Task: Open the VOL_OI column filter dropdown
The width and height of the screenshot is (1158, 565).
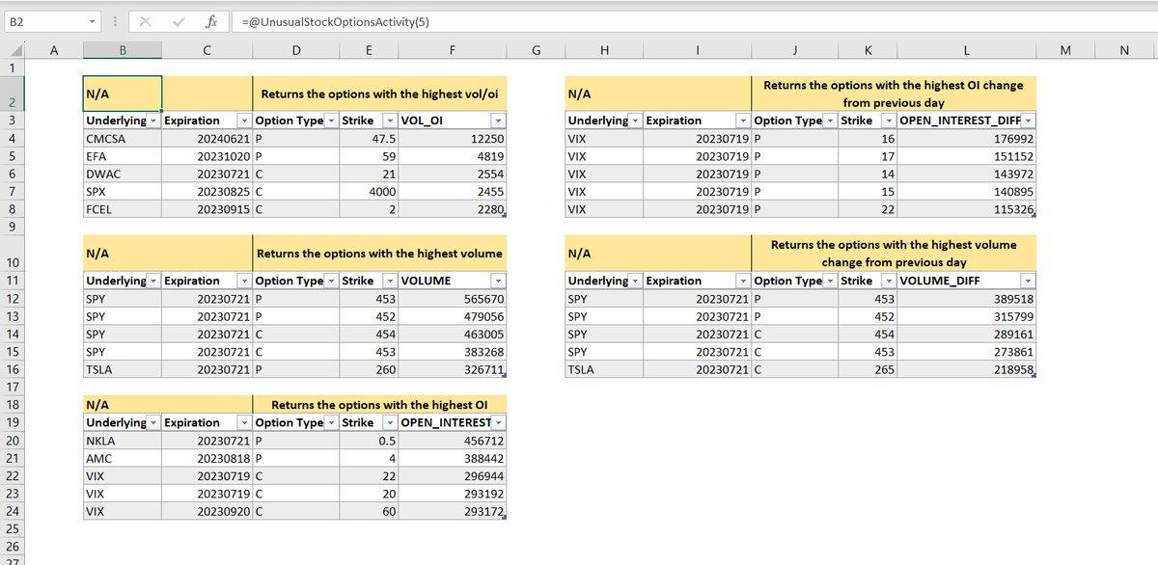Action: [x=498, y=121]
